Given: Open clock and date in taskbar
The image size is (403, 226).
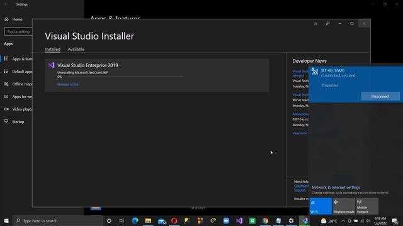Looking at the screenshot, I should [380, 221].
